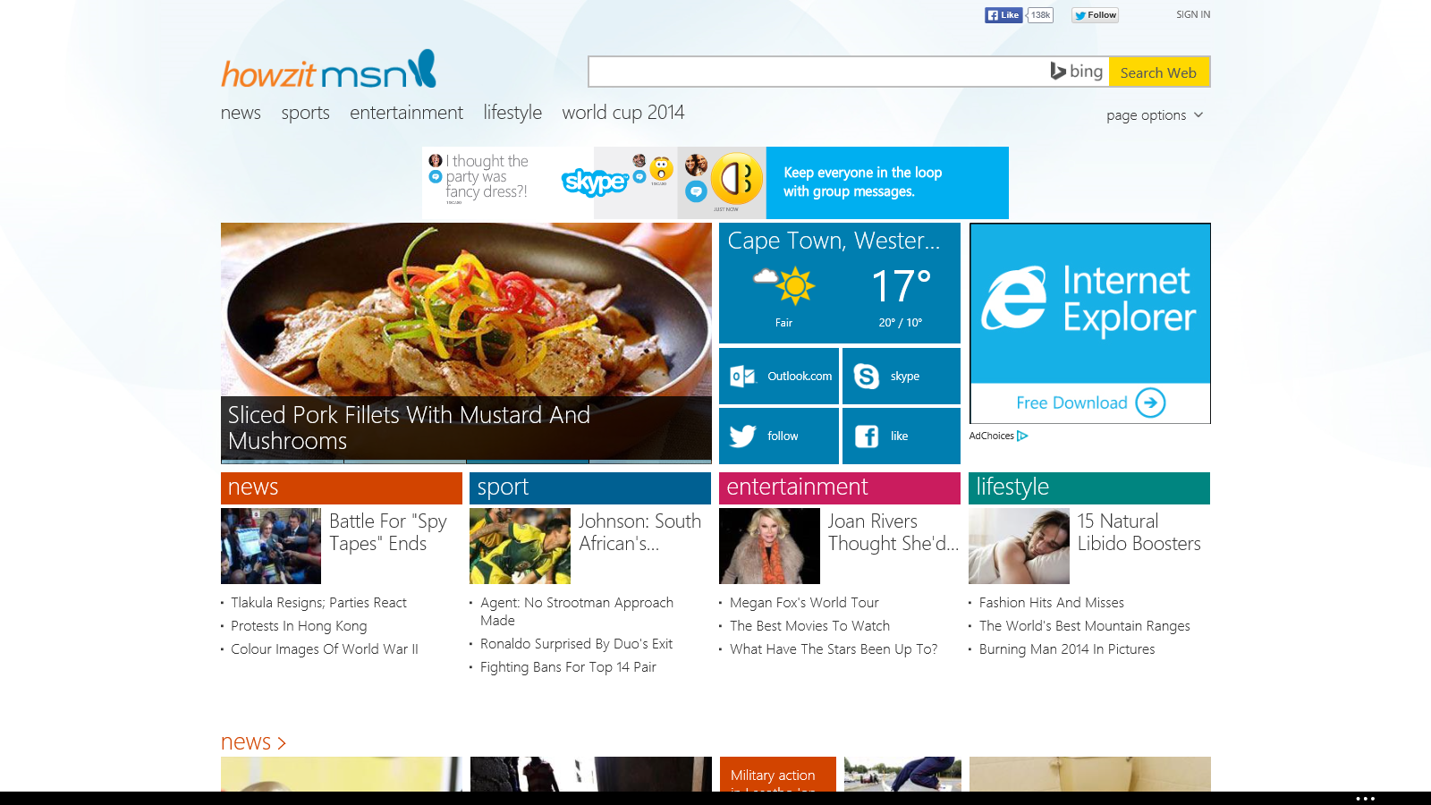Click the howzit msn logo
The height and width of the screenshot is (805, 1431).
click(x=328, y=70)
